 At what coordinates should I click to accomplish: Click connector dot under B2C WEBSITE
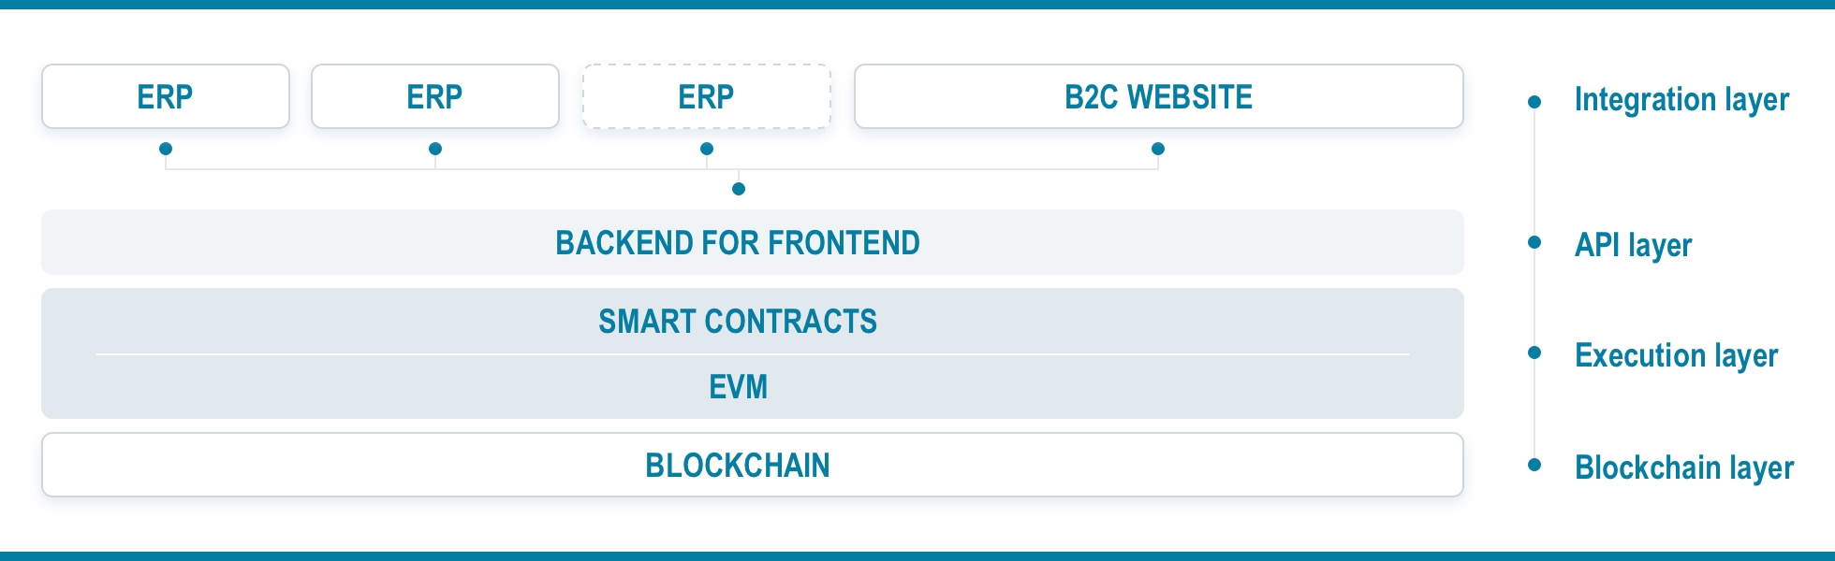1158,149
